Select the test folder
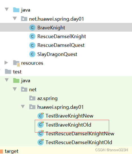Screen dimensions: 132x154 17,72
